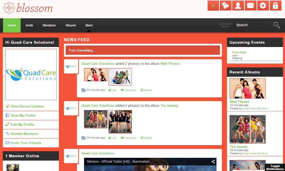Click inside the Search text field

click(x=252, y=25)
